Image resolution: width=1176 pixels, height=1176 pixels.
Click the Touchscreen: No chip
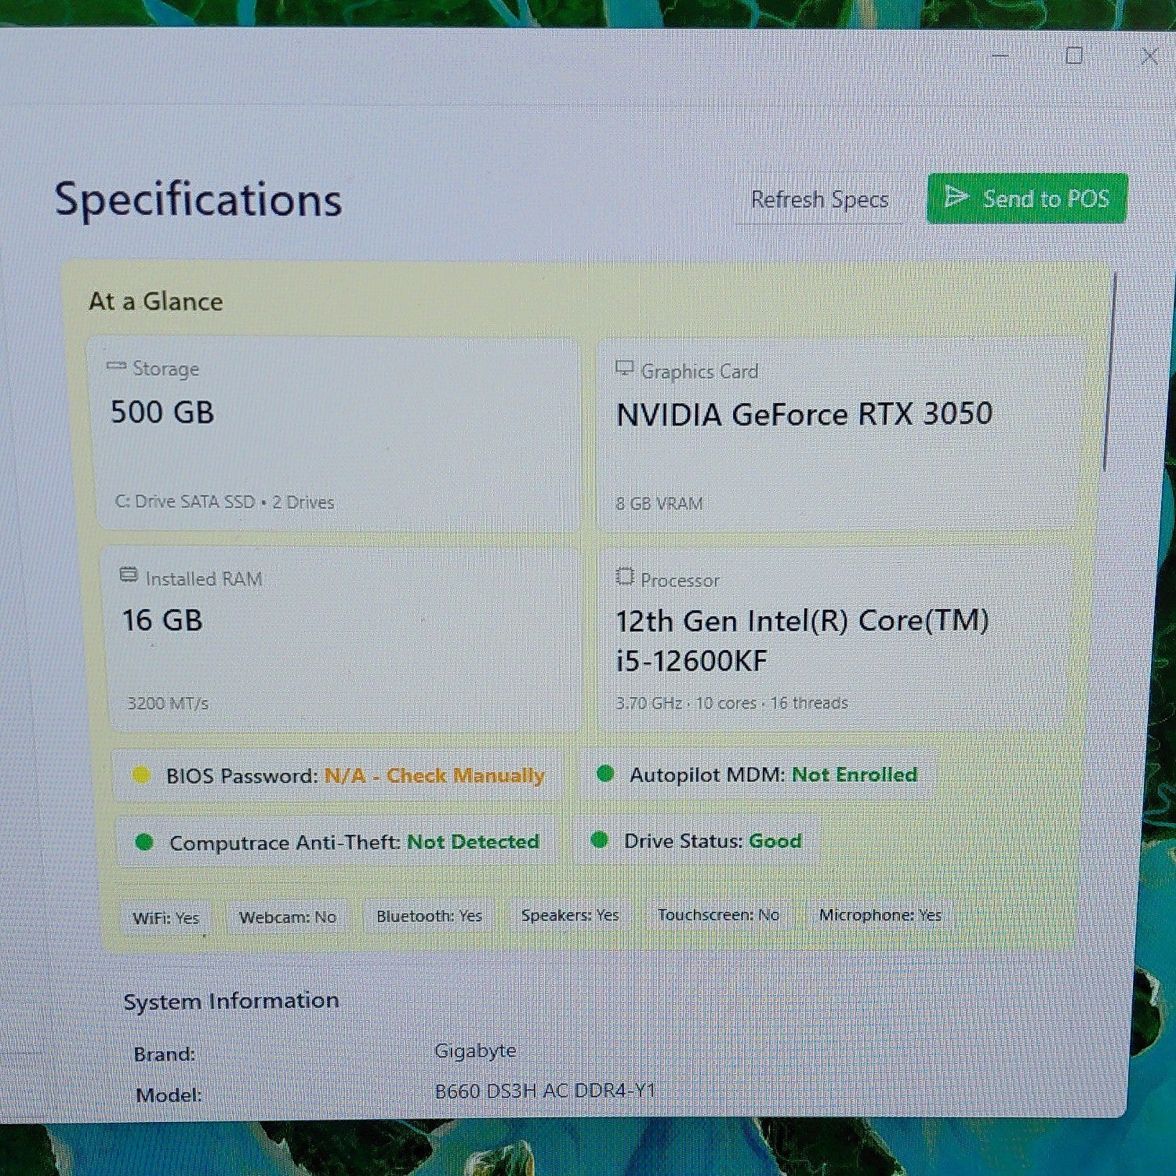(718, 915)
